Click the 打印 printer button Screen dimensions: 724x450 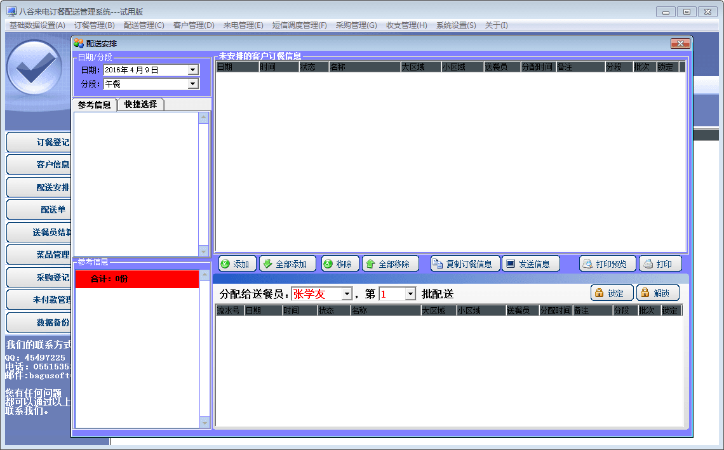(x=660, y=264)
